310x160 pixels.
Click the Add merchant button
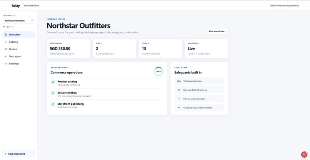[x=18, y=154]
